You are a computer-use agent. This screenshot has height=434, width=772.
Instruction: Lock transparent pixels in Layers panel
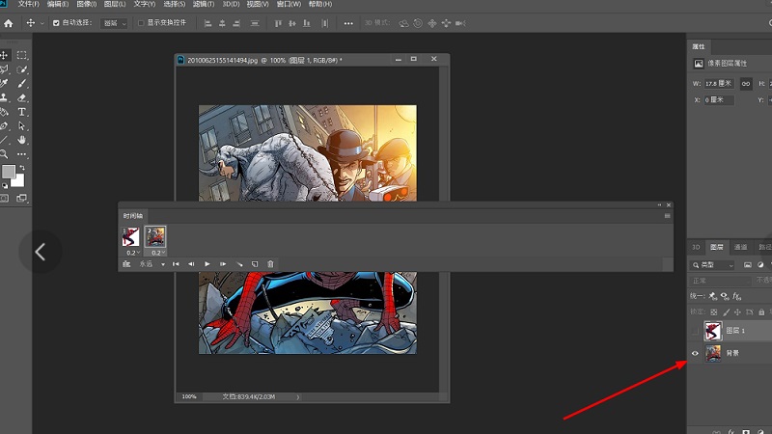point(713,312)
